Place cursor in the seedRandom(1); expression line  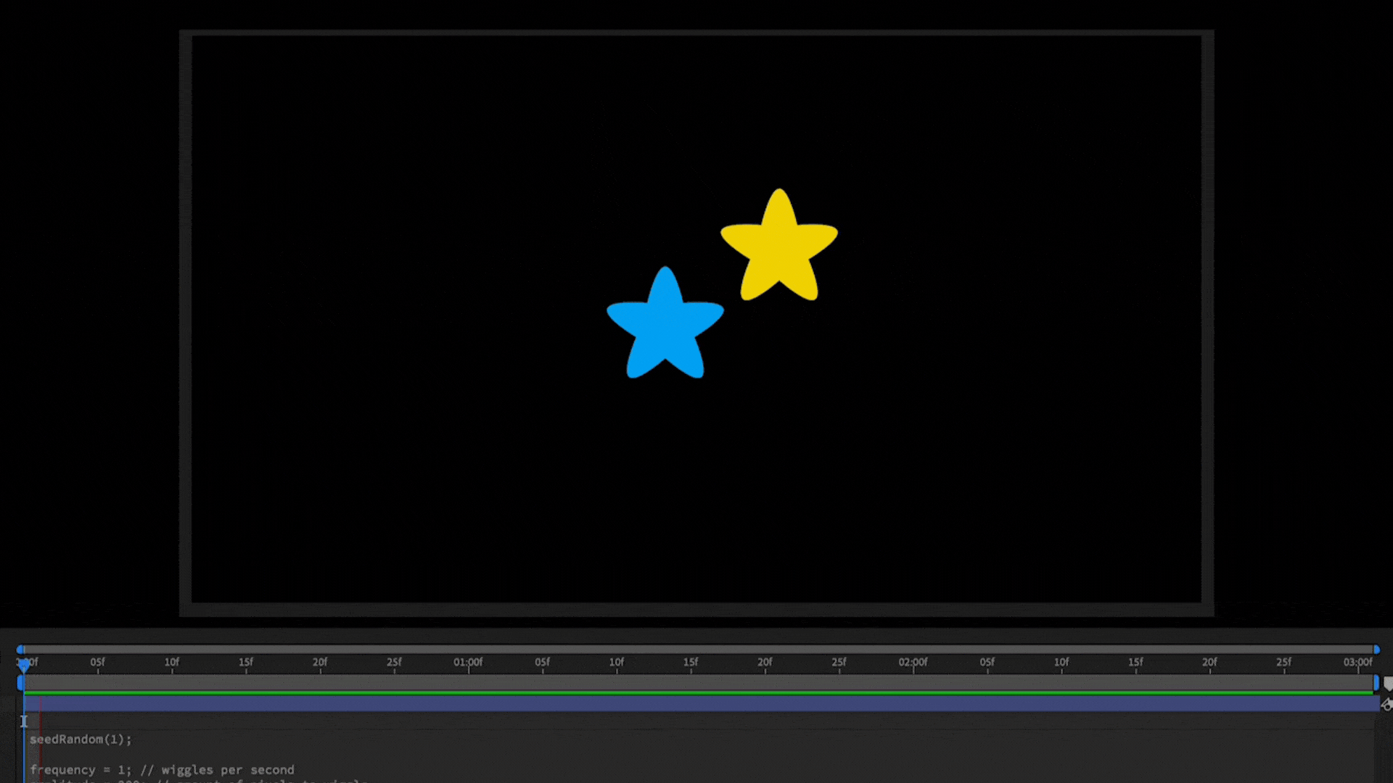click(x=81, y=739)
